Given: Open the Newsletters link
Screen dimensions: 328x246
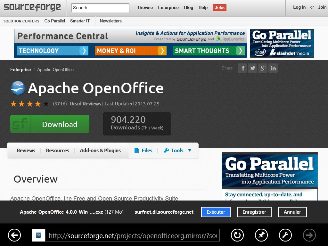Looking at the screenshot, I should pyautogui.click(x=111, y=21).
